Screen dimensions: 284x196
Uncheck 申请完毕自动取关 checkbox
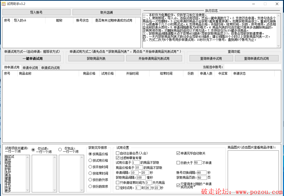pos(178,153)
